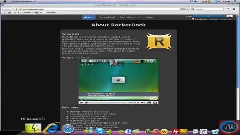Click the "Minimize windows to the dock" feature
The height and width of the screenshot is (135, 240).
[x=89, y=112]
